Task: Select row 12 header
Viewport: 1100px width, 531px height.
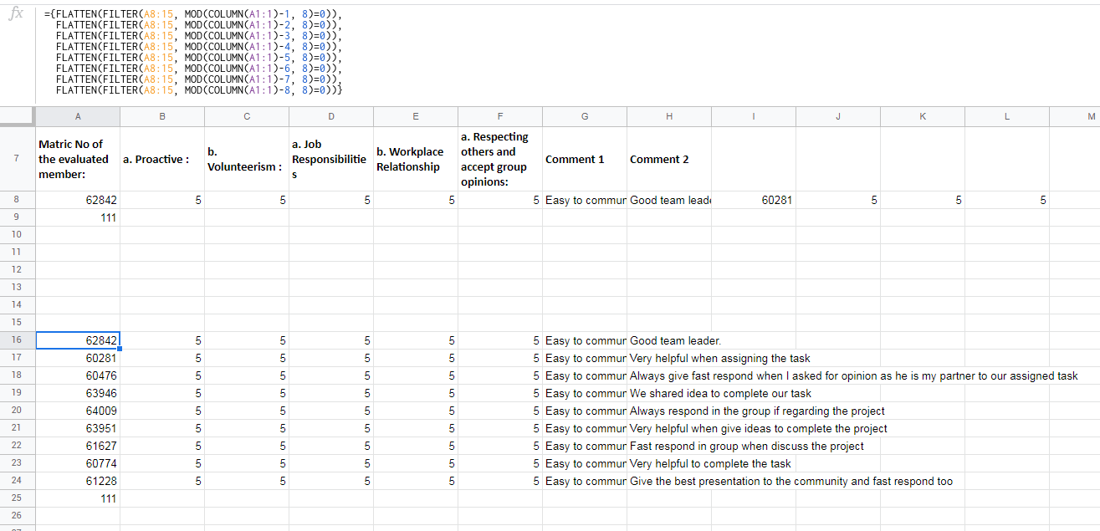Action: 18,270
